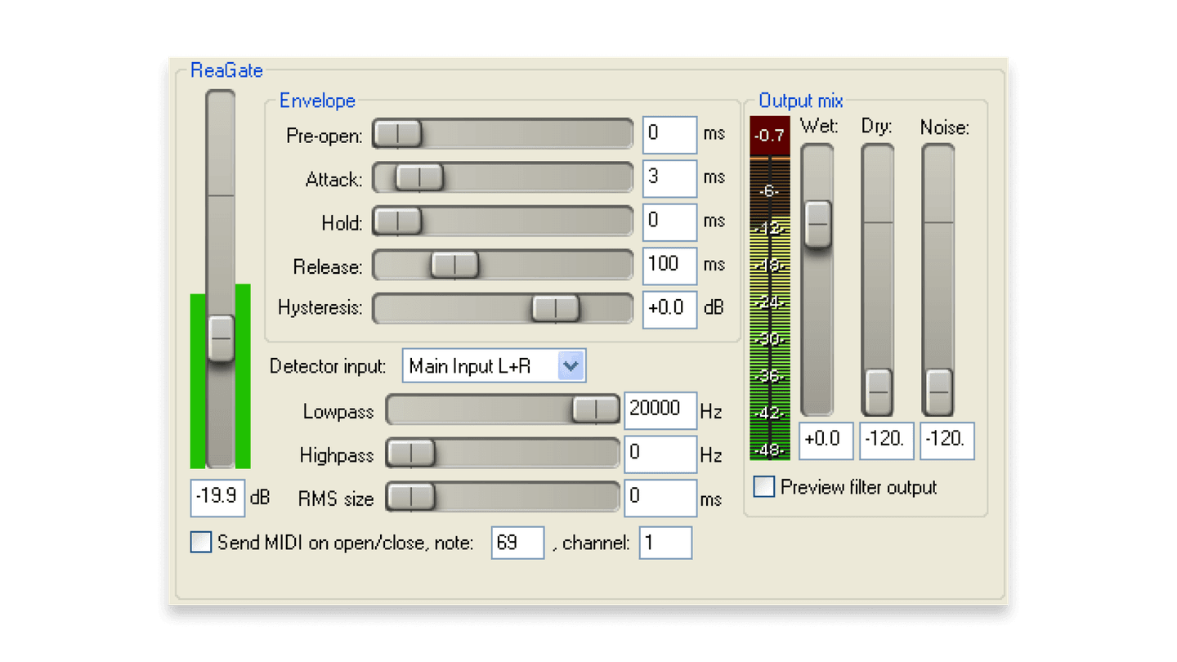Click the Wet vertical slider handle
1177x662 pixels.
(818, 224)
